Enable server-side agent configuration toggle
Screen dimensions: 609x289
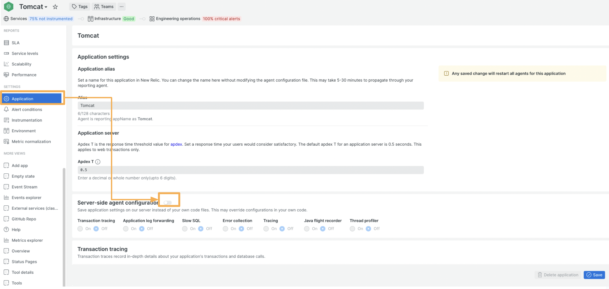[168, 203]
